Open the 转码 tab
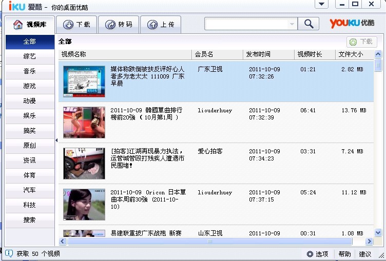This screenshot has width=386, height=261. [118, 25]
